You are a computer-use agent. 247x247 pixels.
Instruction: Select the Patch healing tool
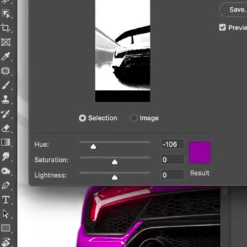pos(5,71)
